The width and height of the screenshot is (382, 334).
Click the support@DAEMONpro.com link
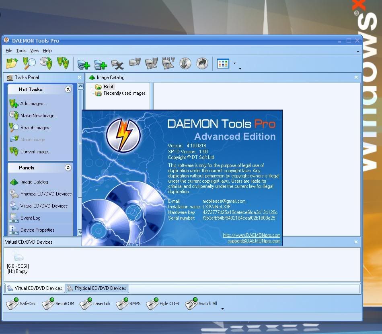tap(254, 241)
